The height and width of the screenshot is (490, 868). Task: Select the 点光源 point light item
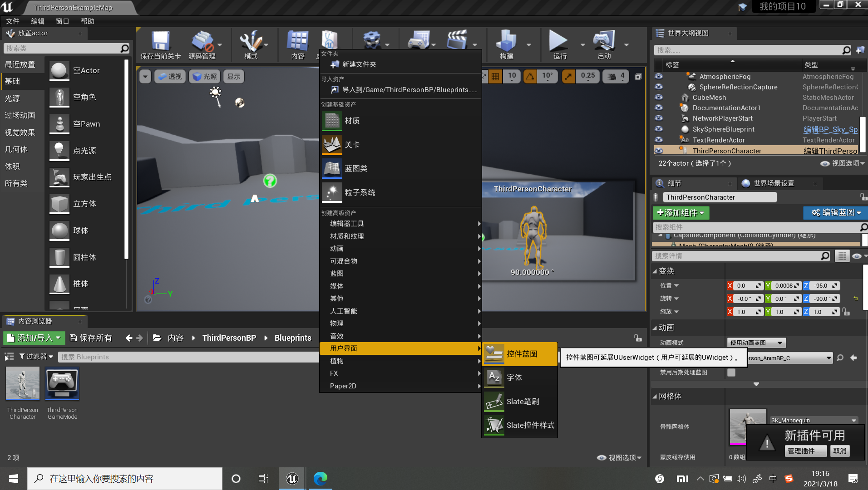coord(85,150)
